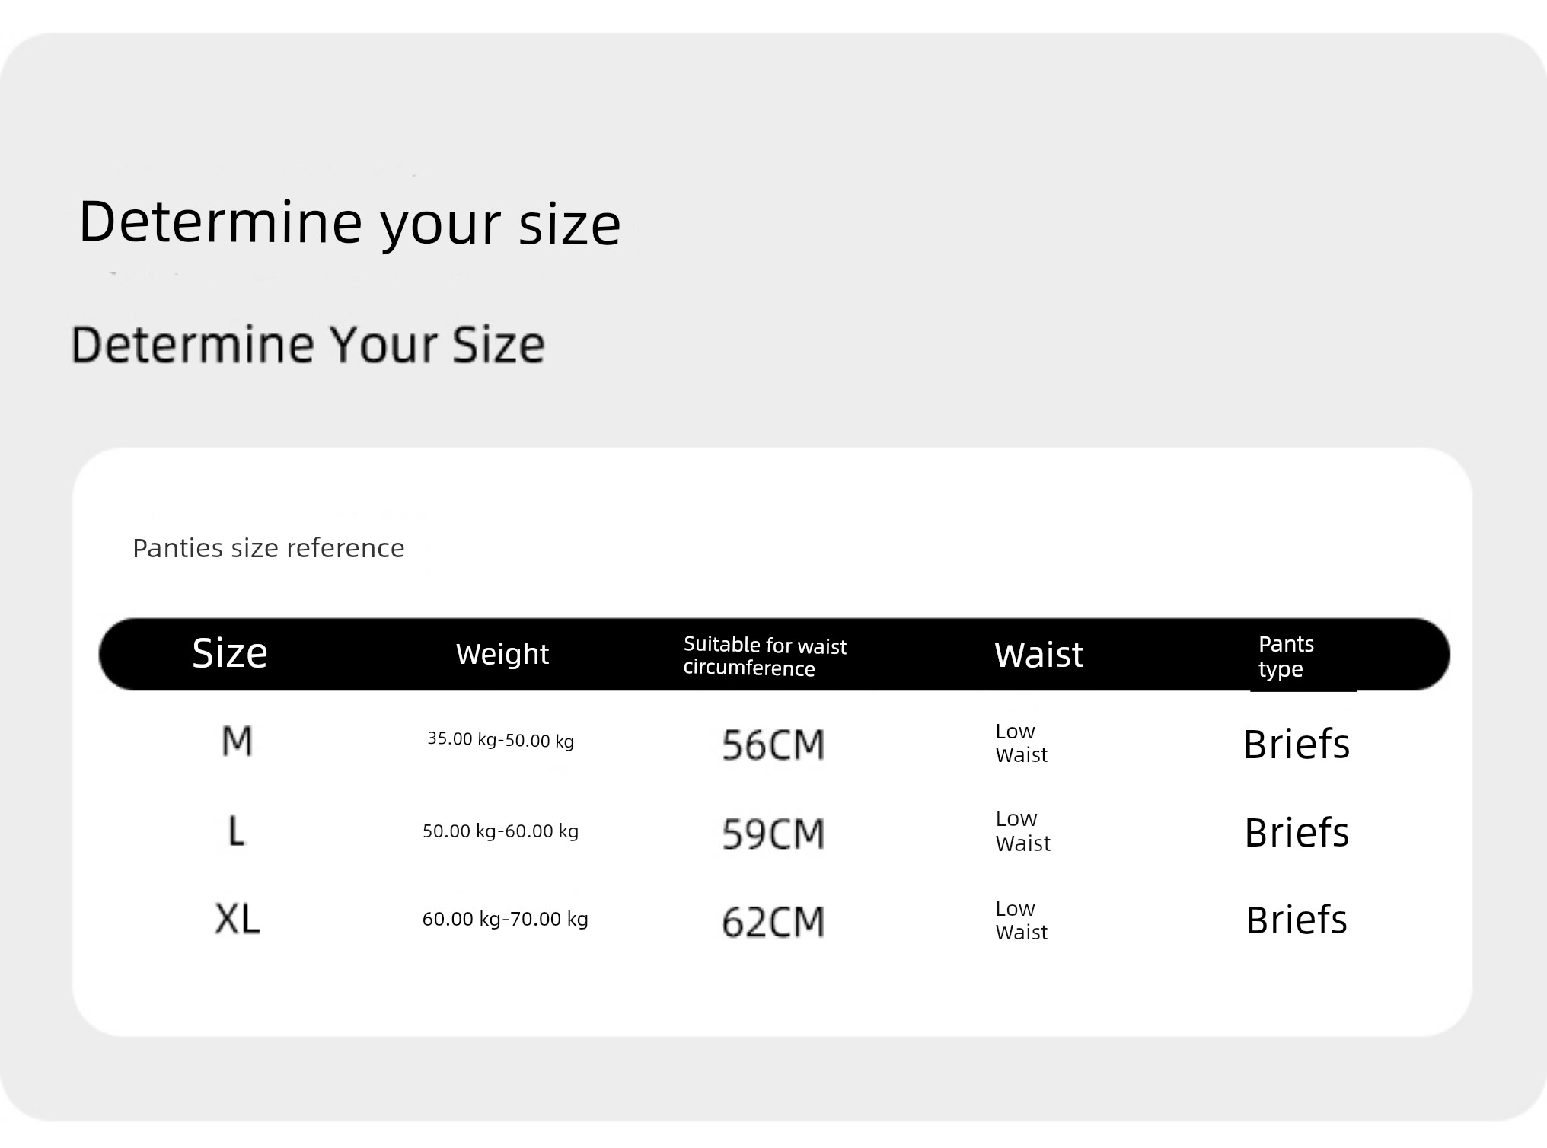1547x1148 pixels.
Task: Click the 'Determine your size' heading
Action: (x=349, y=222)
